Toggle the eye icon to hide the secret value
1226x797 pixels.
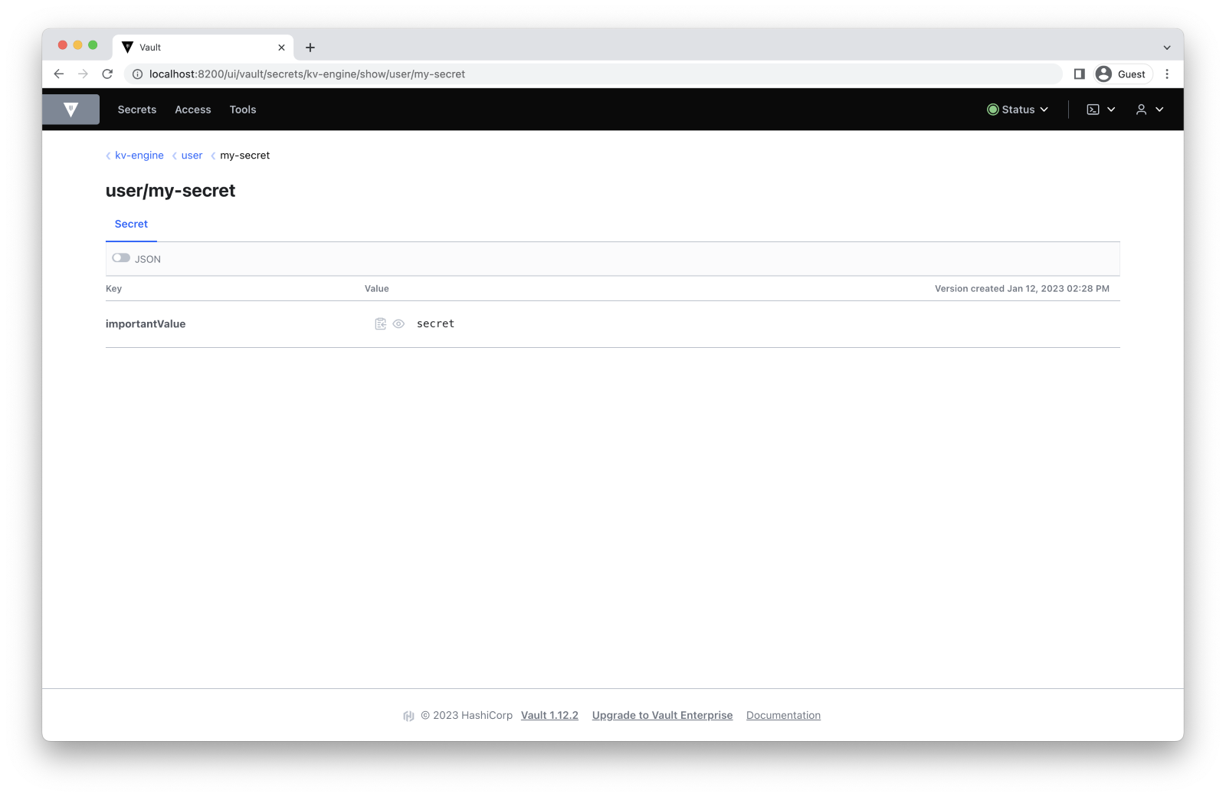point(398,324)
